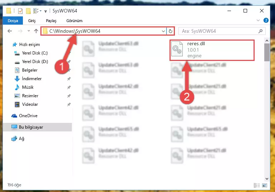Click the window folder icon in title bar
The width and height of the screenshot is (275, 192).
point(9,11)
